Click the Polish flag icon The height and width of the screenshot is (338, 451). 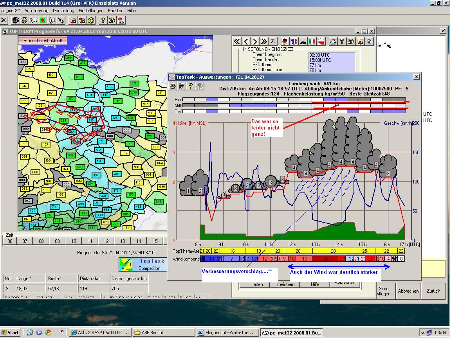[x=321, y=41]
